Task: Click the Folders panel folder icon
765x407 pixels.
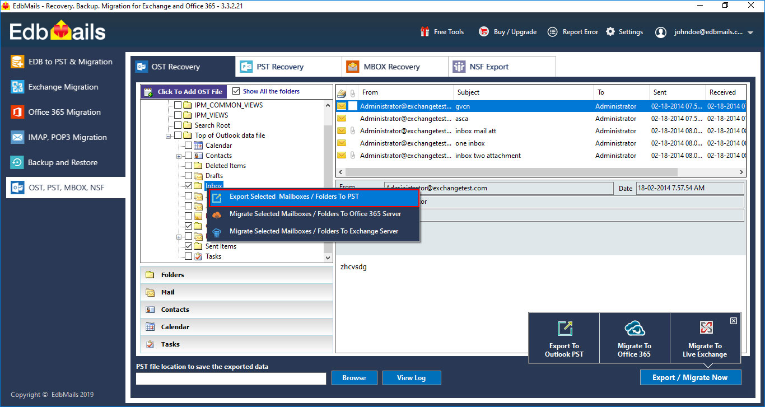Action: (x=150, y=275)
